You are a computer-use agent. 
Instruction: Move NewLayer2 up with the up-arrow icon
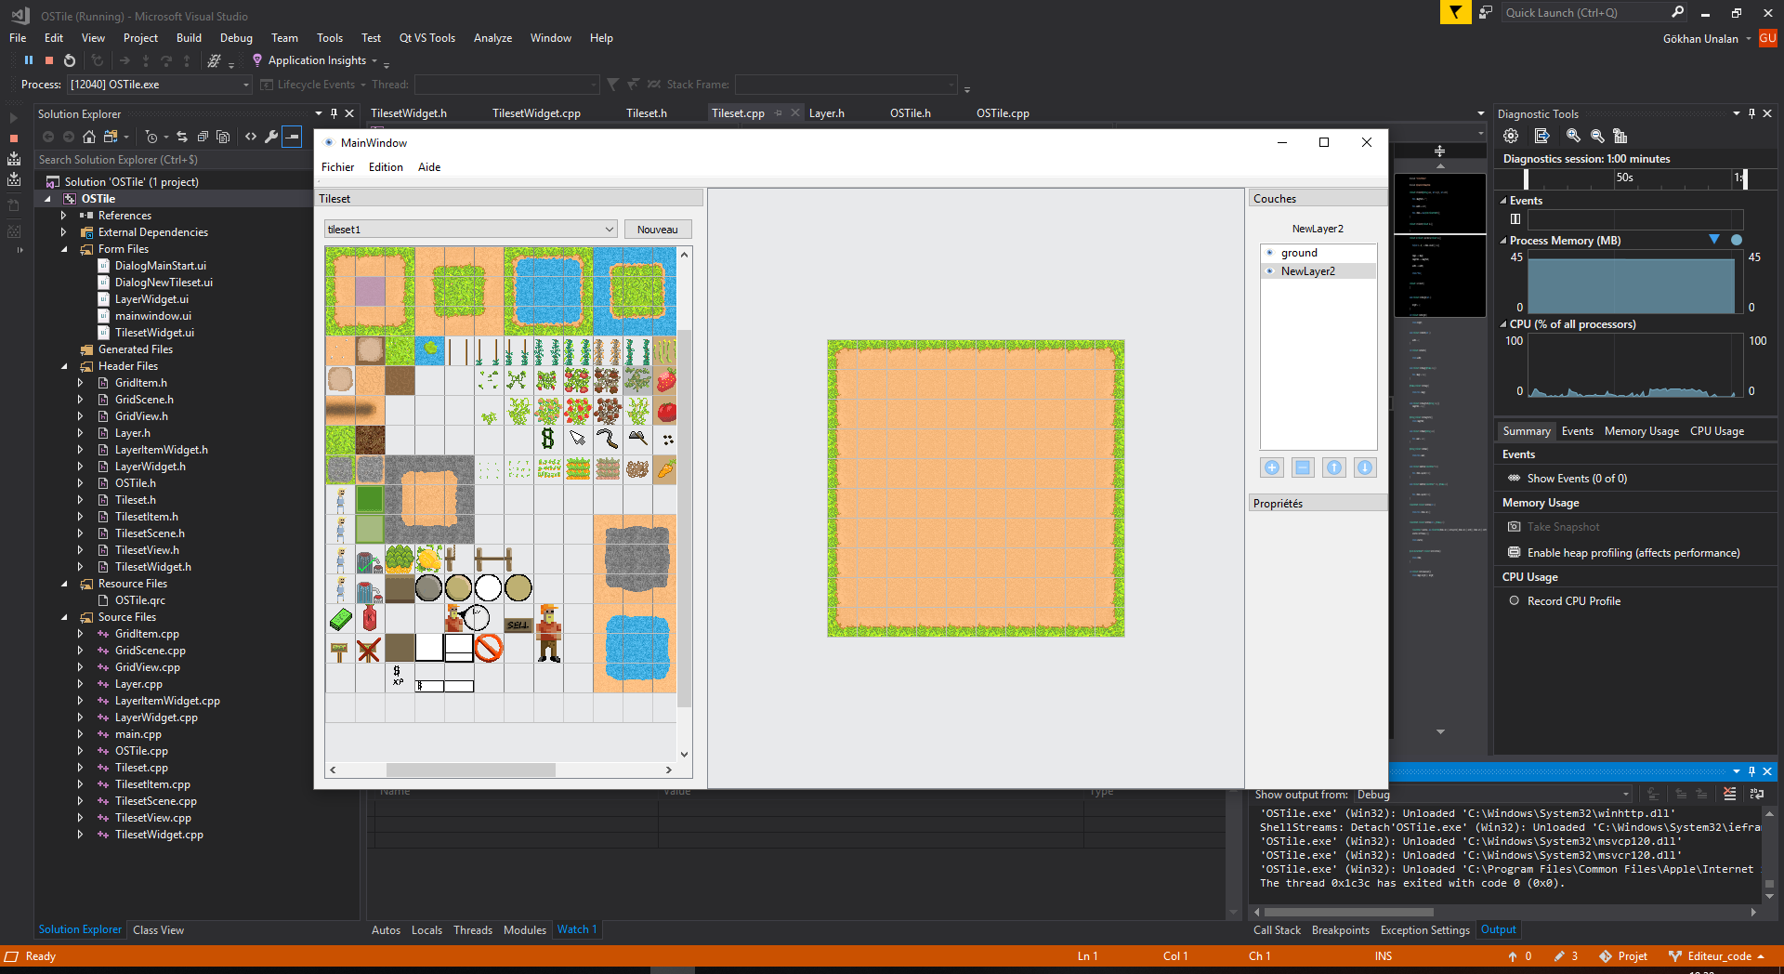[x=1333, y=467]
